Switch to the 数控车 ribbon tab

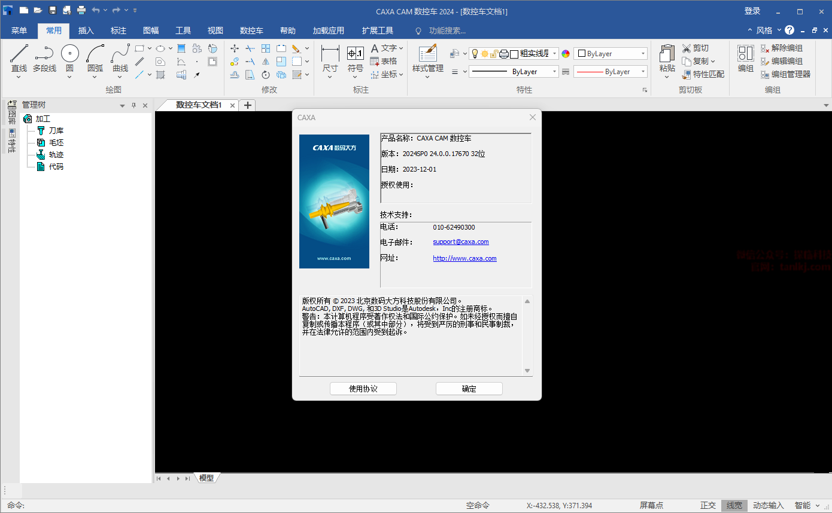251,30
